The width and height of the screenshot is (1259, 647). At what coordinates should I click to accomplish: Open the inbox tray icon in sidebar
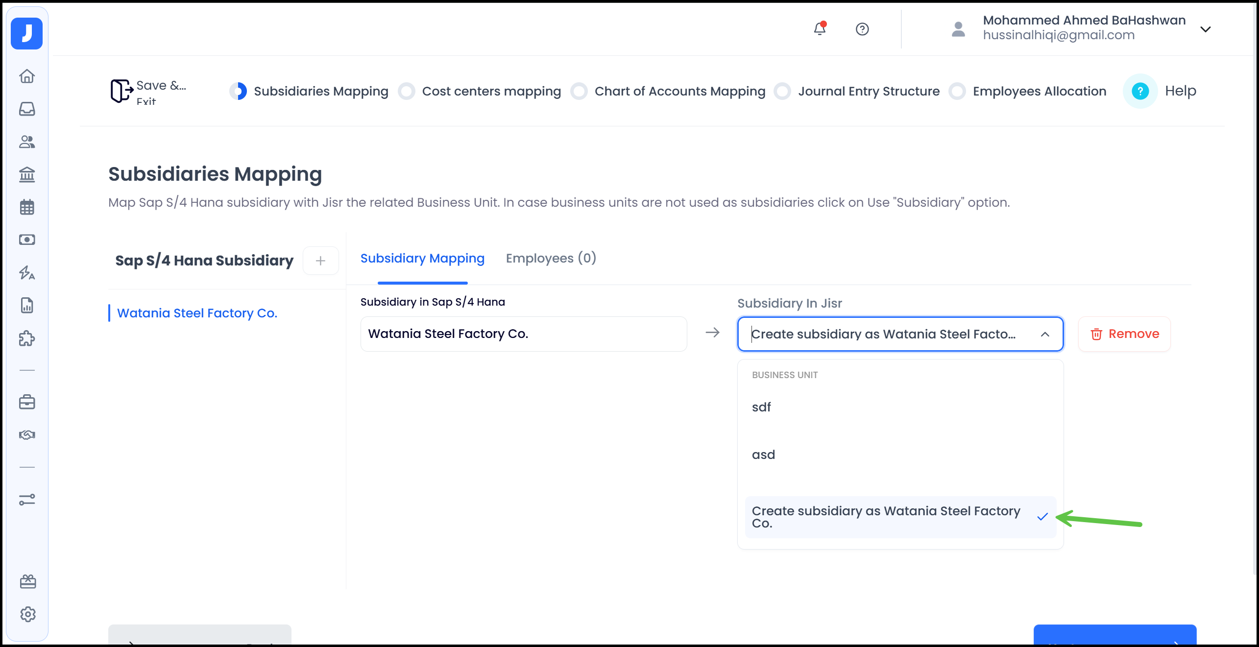tap(27, 109)
